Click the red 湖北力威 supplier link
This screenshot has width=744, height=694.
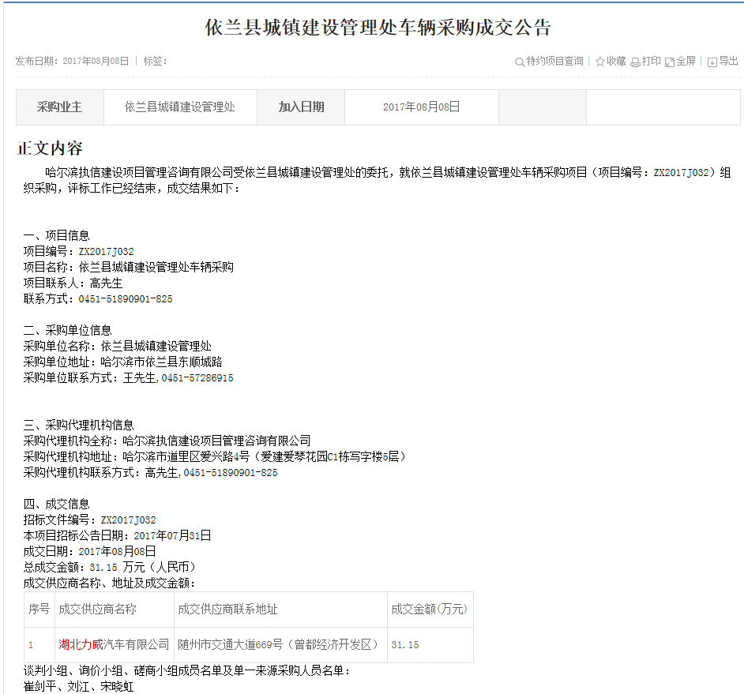81,644
